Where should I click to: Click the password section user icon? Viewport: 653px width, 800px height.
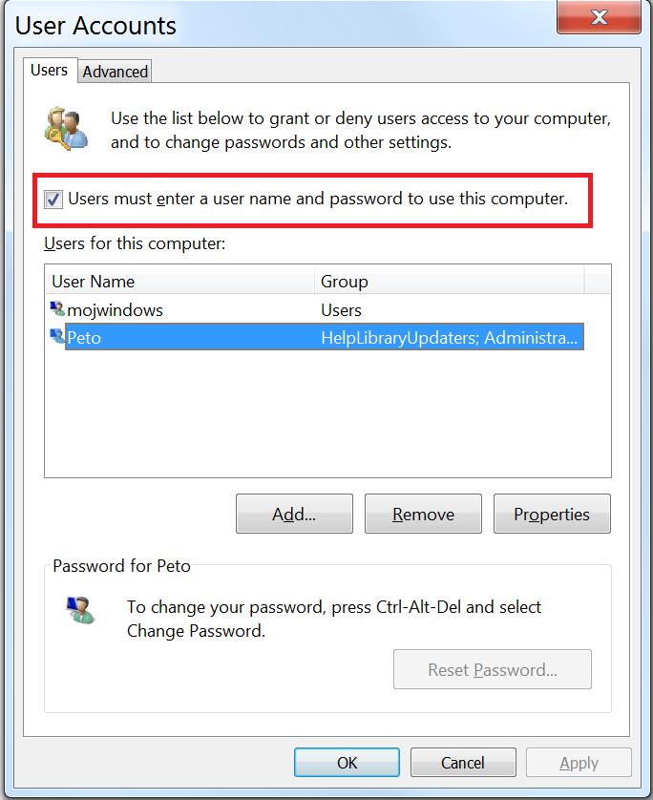80,610
